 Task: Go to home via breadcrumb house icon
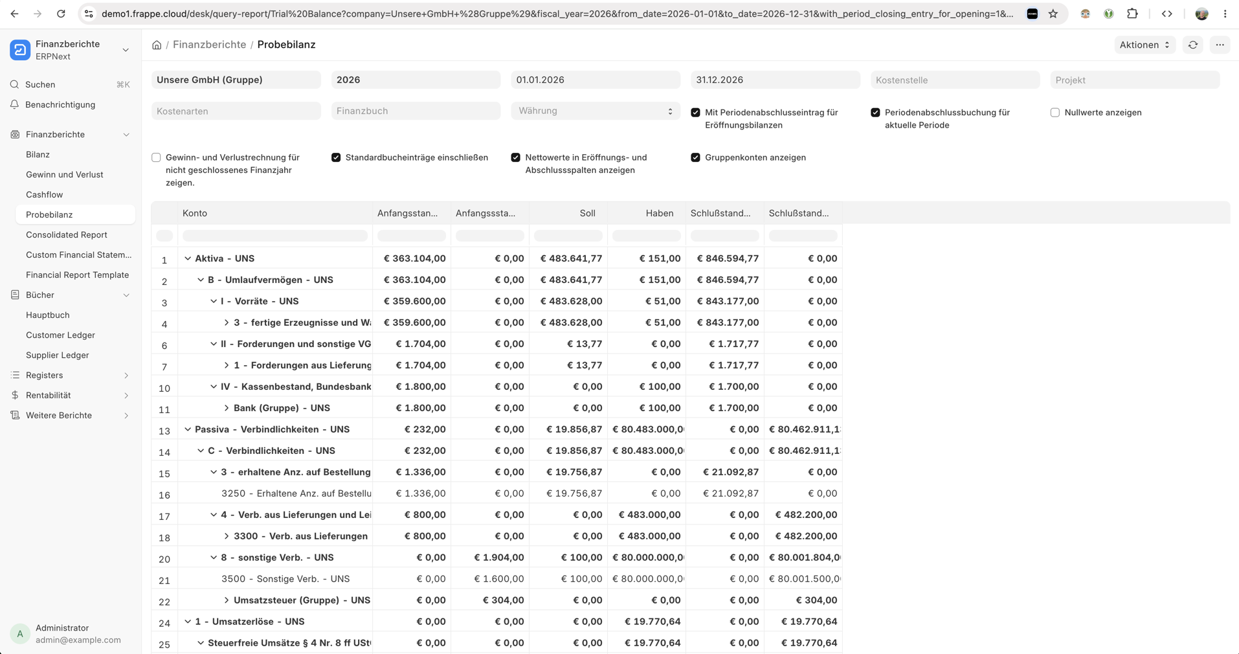click(x=157, y=45)
